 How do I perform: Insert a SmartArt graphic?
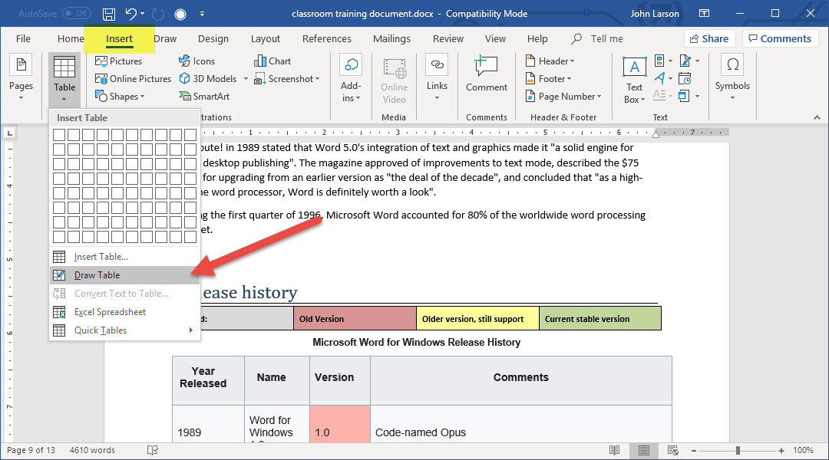[204, 97]
